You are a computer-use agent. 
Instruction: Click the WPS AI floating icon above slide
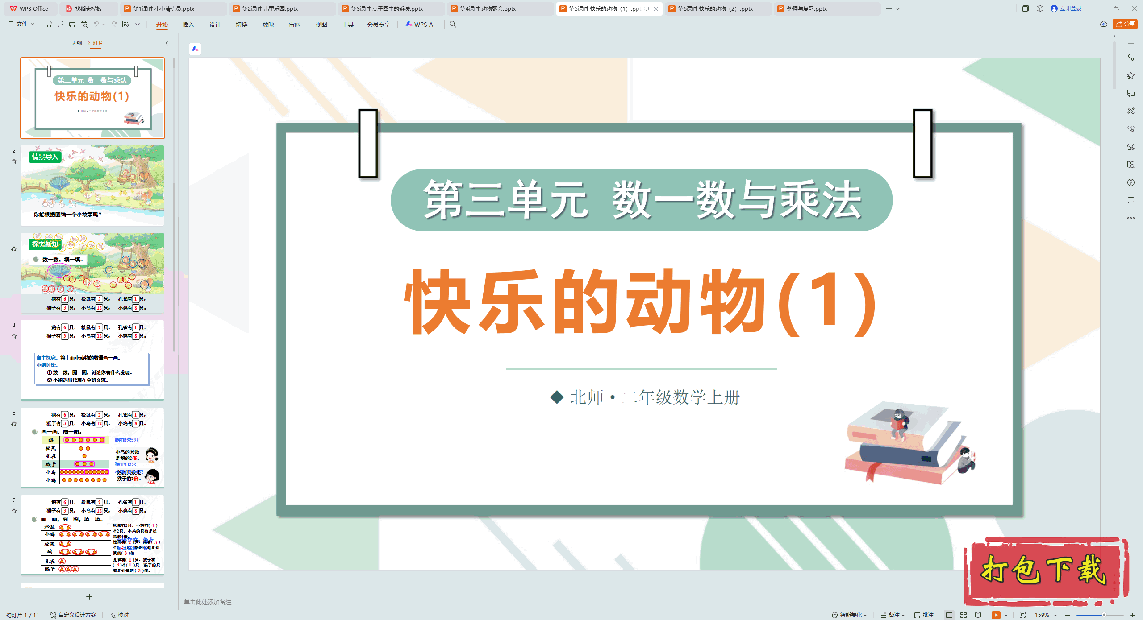195,49
